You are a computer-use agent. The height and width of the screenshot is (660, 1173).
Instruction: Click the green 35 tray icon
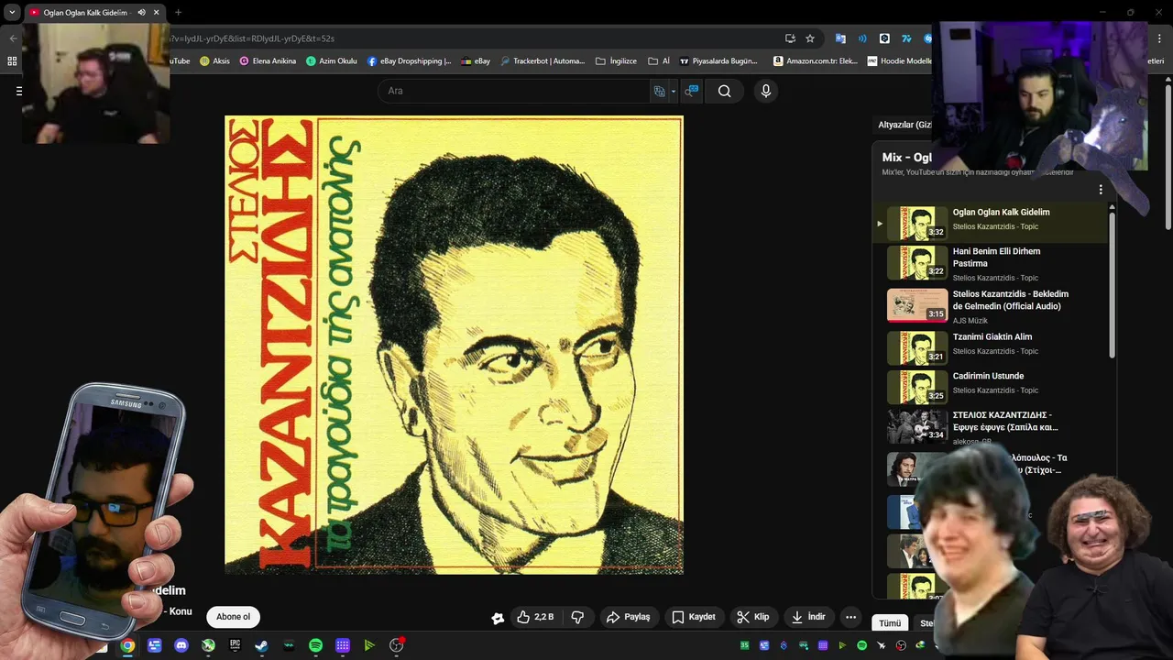(x=744, y=645)
